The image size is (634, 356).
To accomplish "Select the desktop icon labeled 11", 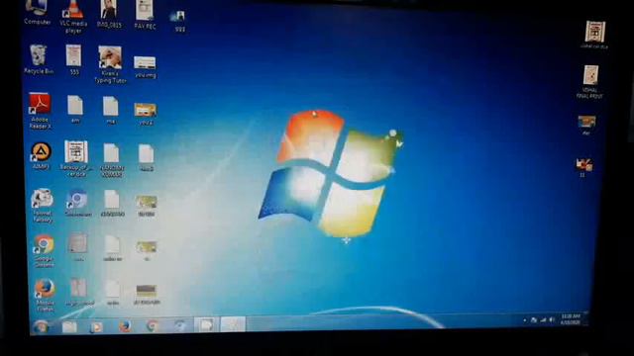I will tap(583, 167).
